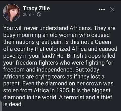Open the three-dots post options menu

point(102,9)
